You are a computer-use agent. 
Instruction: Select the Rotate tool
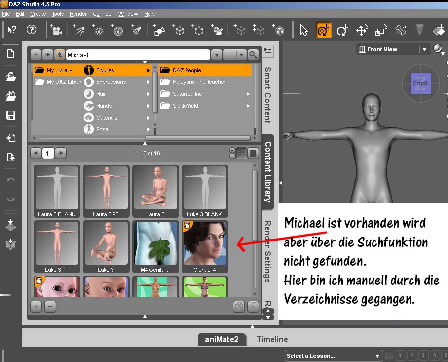tap(342, 30)
